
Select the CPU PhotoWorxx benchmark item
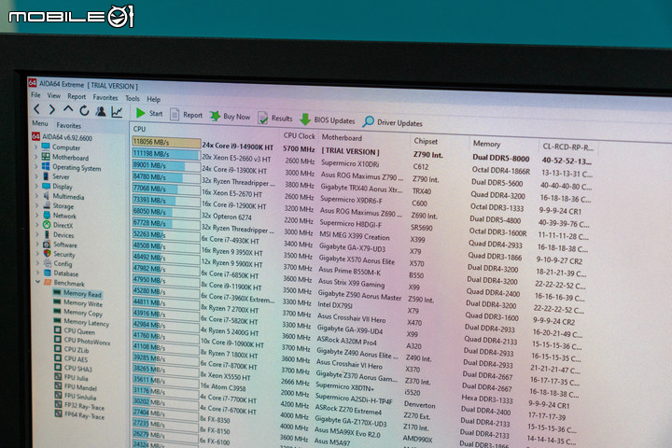87,342
